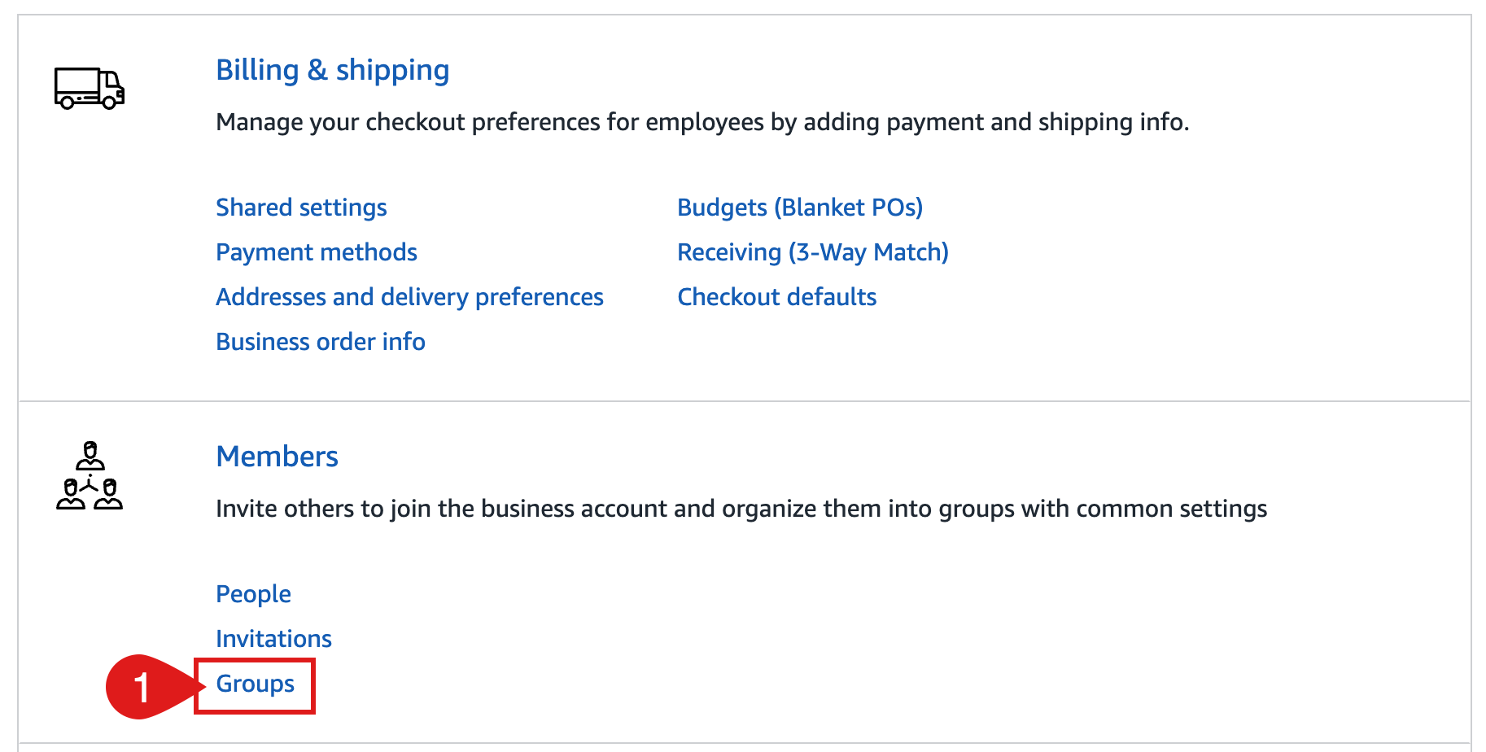Select Business order info link
The width and height of the screenshot is (1486, 752).
321,342
